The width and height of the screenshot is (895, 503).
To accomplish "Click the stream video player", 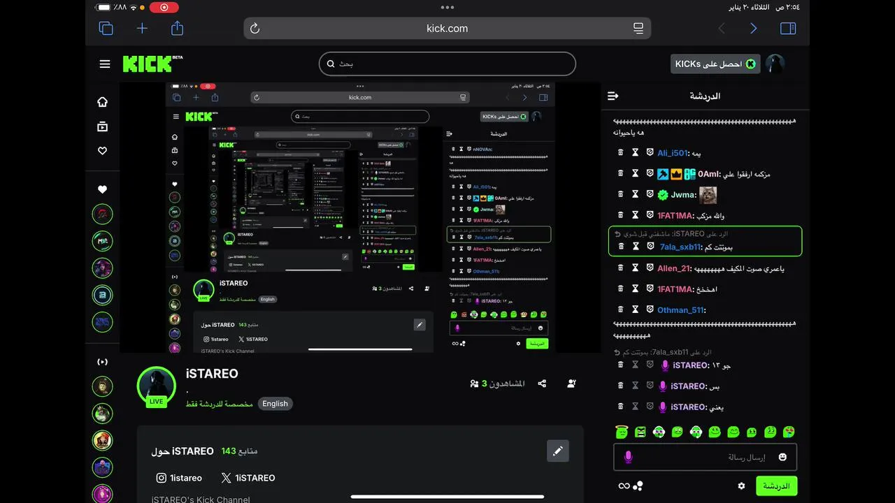I will coord(360,217).
